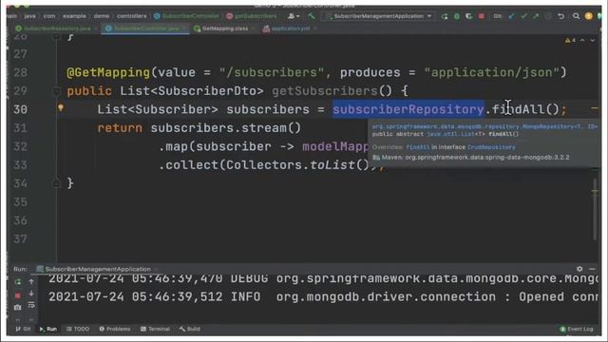Viewport: 608px width, 342px height.
Task: Click the @GetMapping annotation
Action: (x=108, y=72)
